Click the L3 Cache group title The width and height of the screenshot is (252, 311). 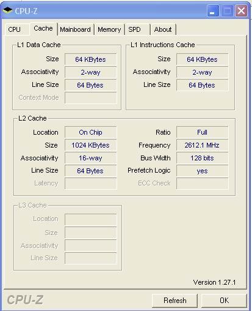[x=32, y=205]
